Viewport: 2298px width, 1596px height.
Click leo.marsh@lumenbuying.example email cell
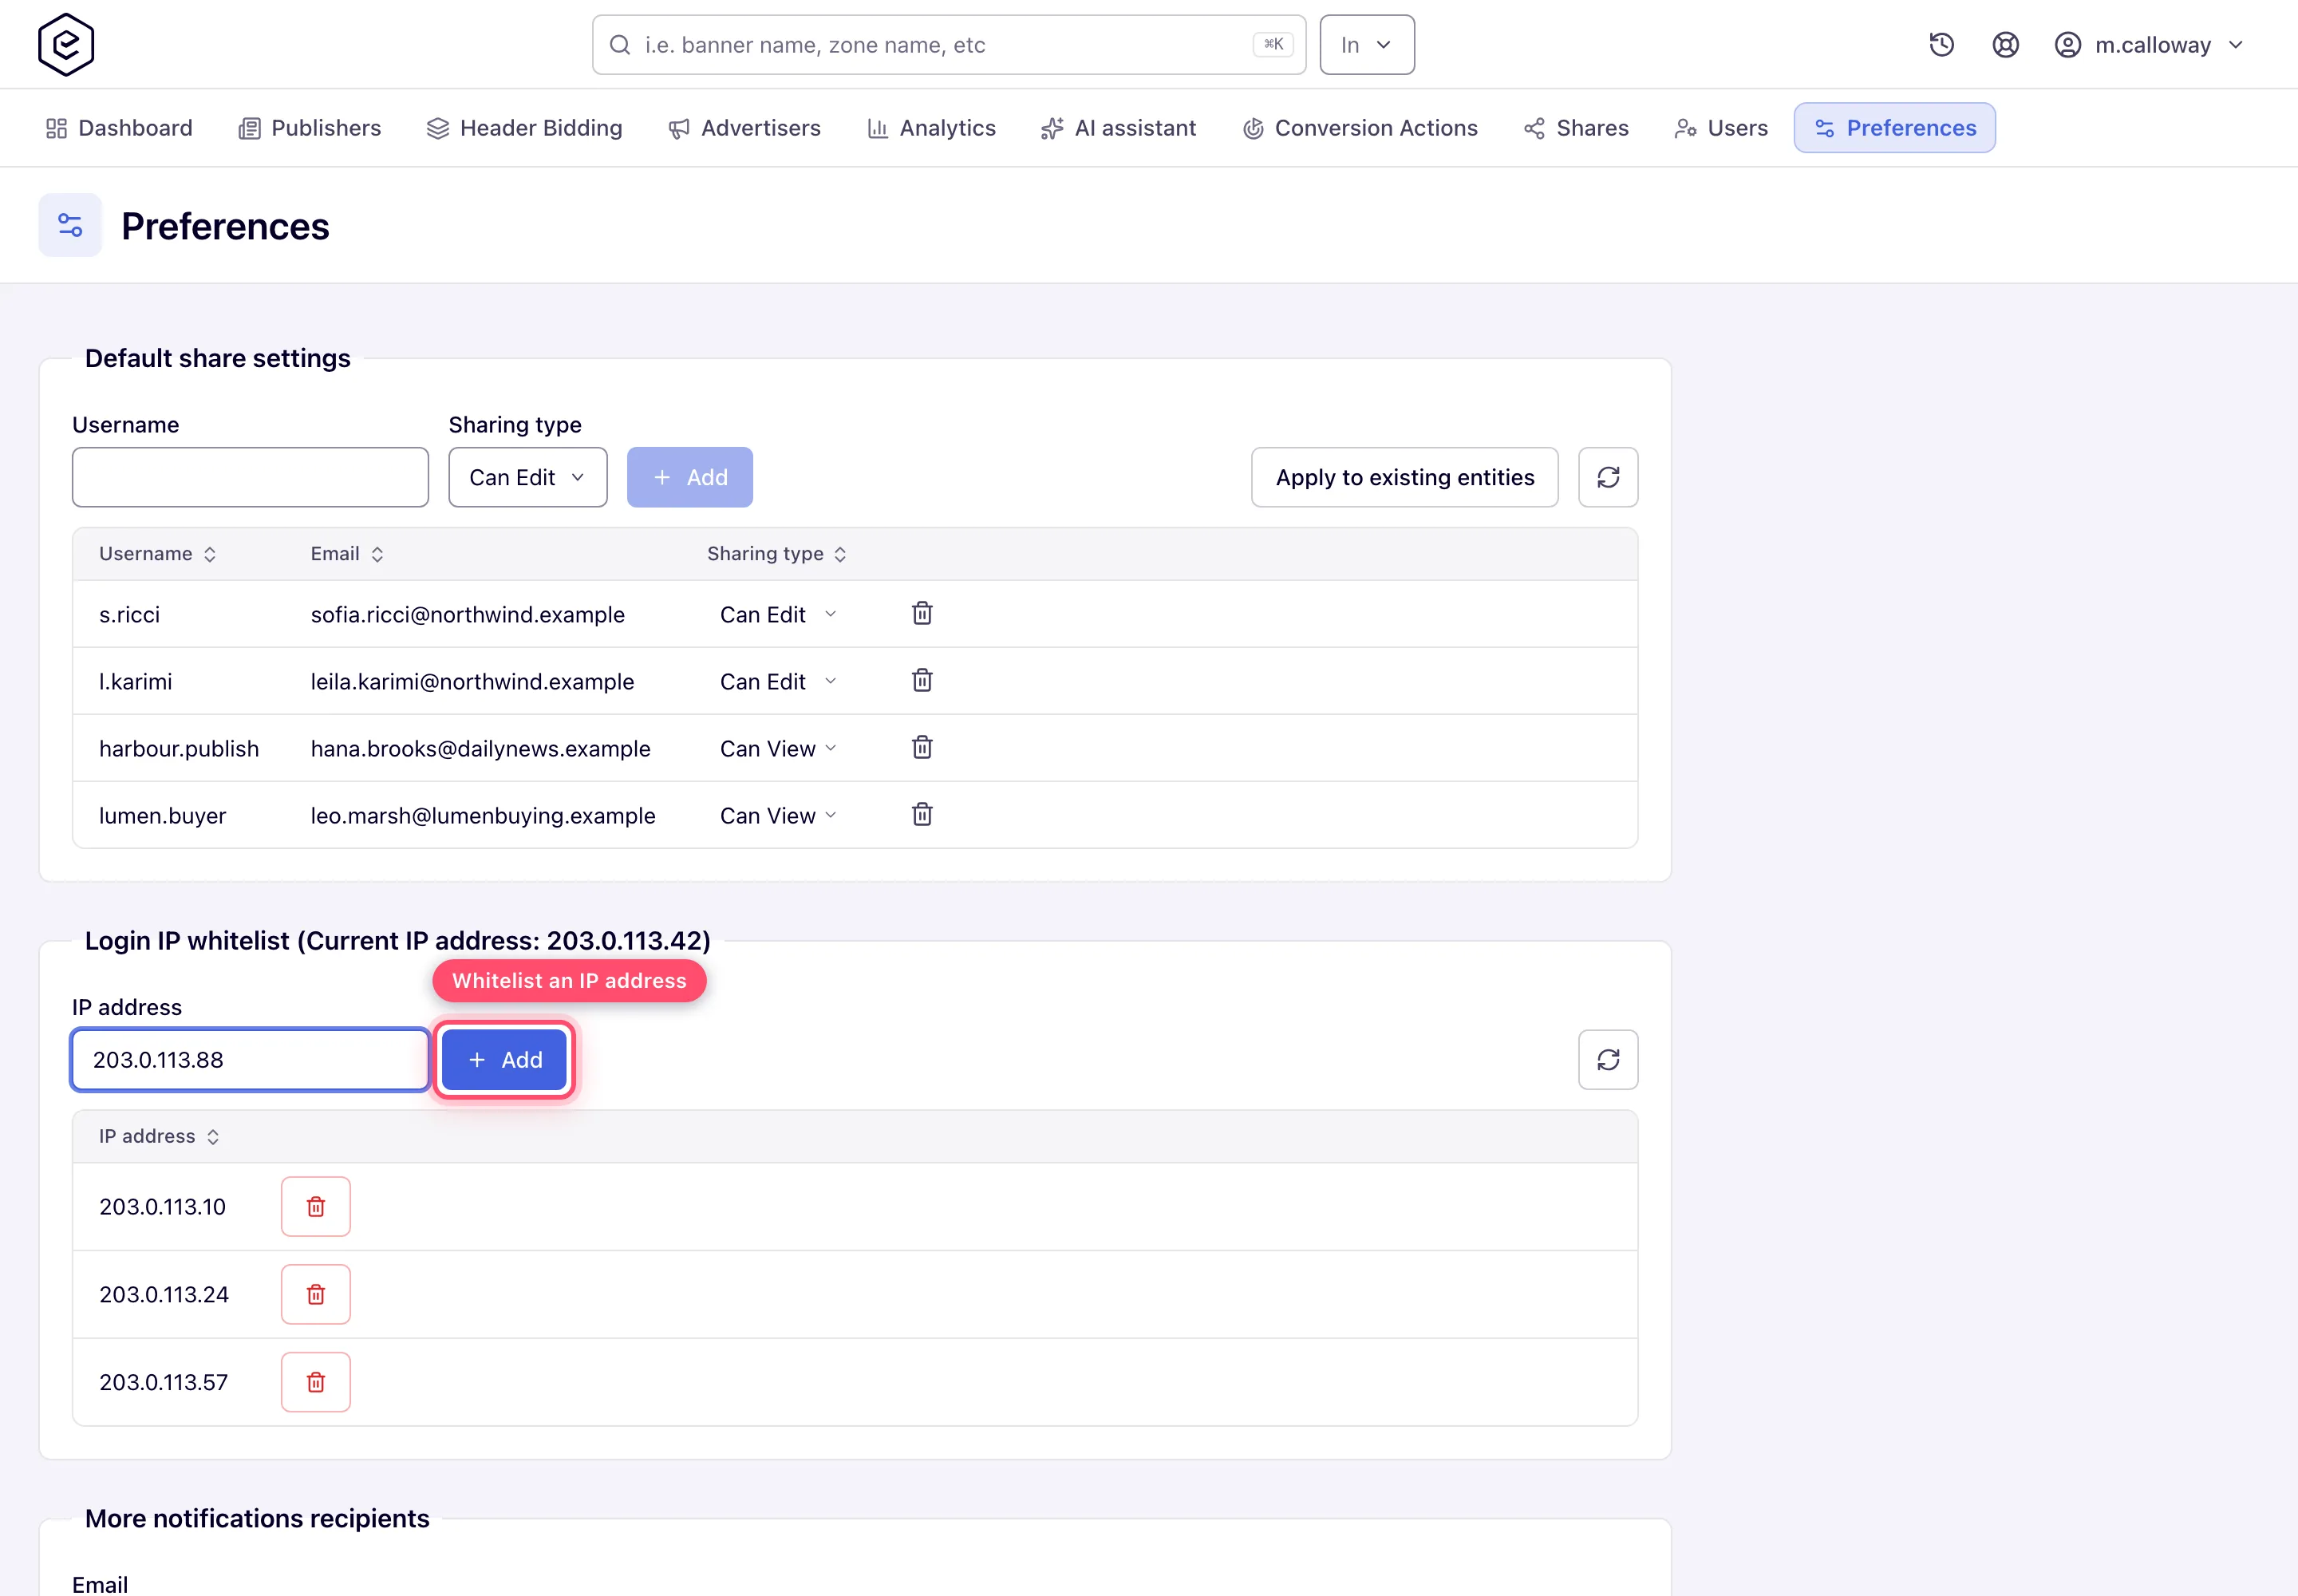[483, 815]
